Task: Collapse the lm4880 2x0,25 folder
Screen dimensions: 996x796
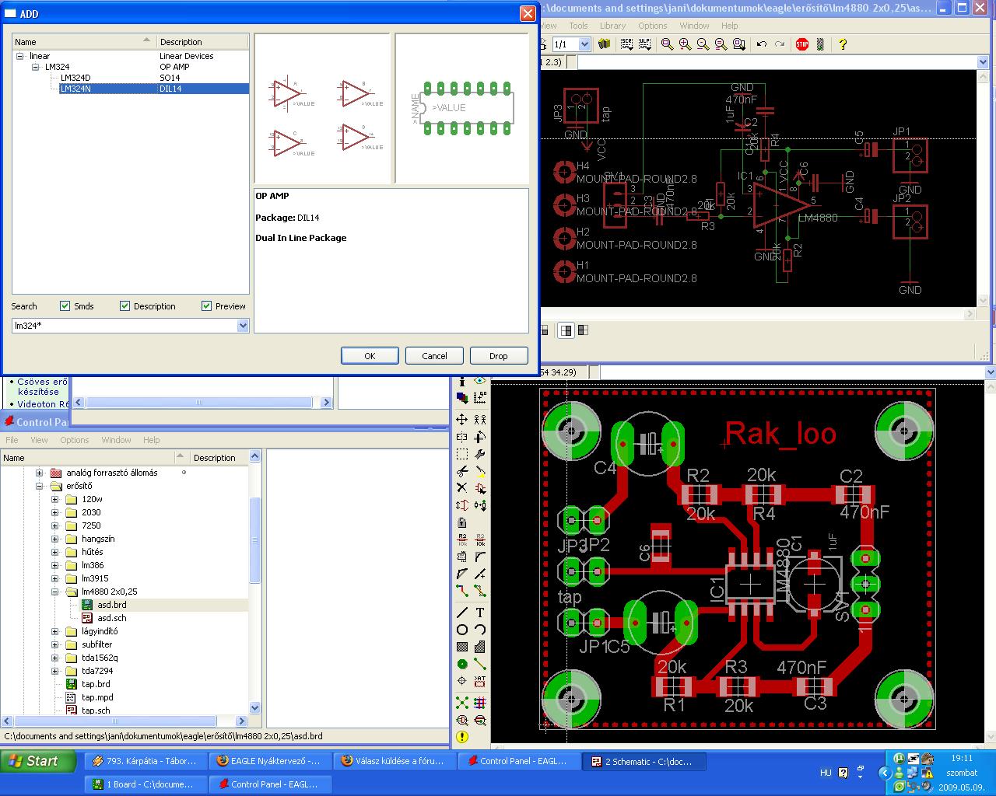Action: tap(54, 592)
